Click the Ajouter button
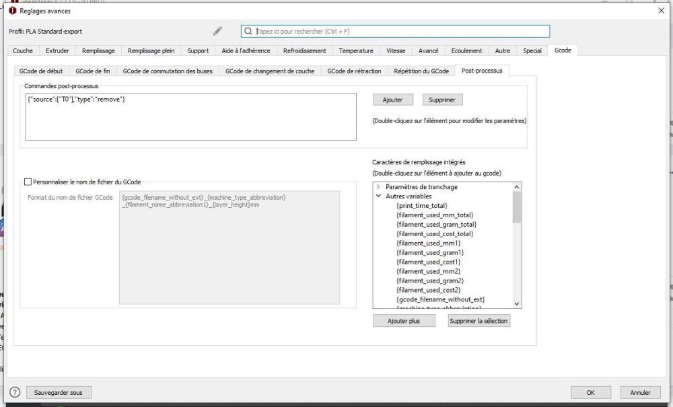 393,100
